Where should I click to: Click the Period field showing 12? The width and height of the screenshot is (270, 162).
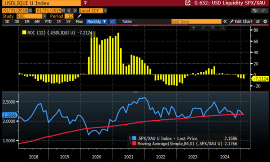pyautogui.click(x=69, y=16)
